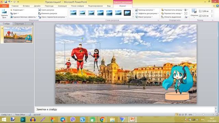The height and width of the screenshot is (123, 219).
Task: Switch to the Главная tab
Action: (15, 6)
